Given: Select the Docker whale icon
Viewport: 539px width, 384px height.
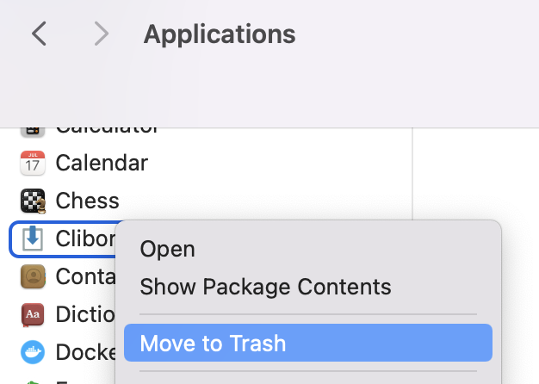Looking at the screenshot, I should (x=33, y=352).
